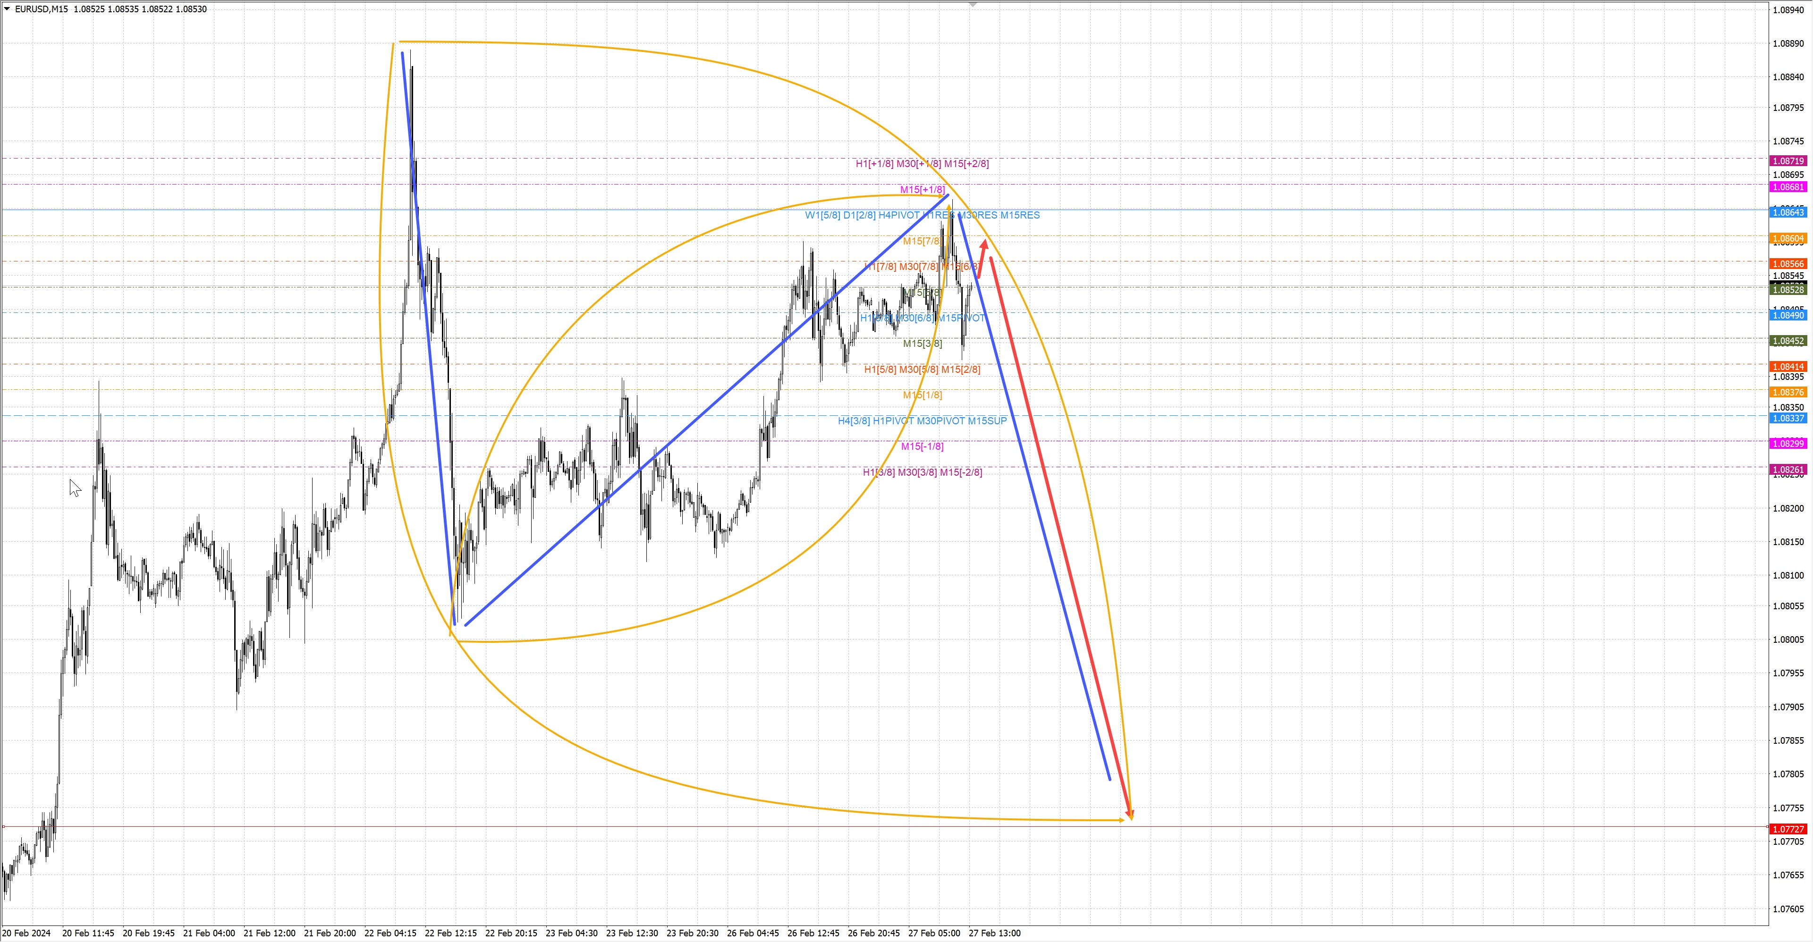Screen dimensions: 1813x942
Task: Click the magenta 1.08681 price label
Action: click(1788, 187)
